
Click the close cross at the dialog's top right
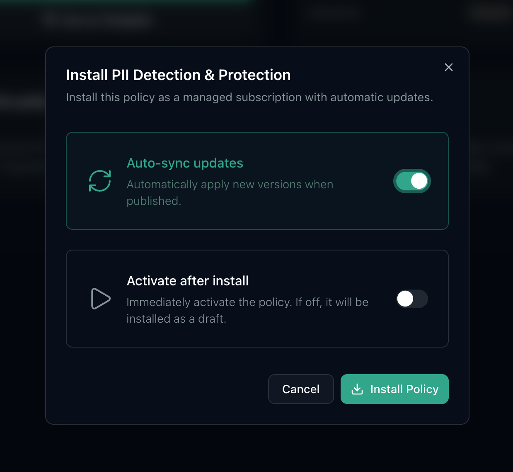coord(448,67)
